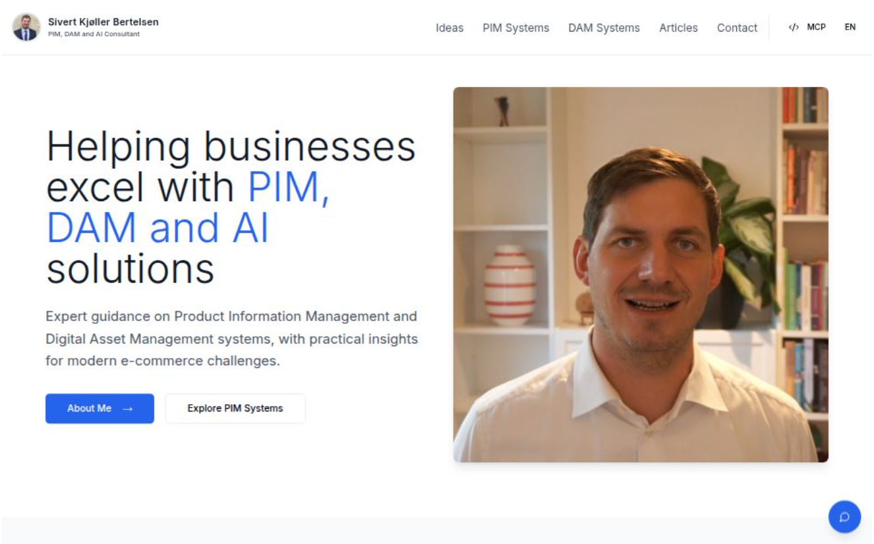The height and width of the screenshot is (544, 874).
Task: Switch language with EN selector
Action: pos(850,27)
